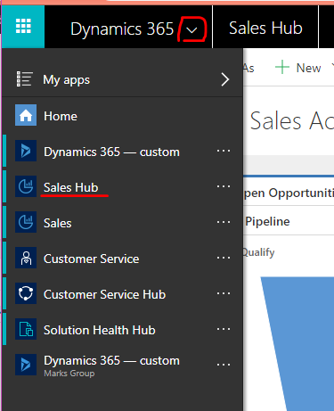Open more options for Sales Hub
This screenshot has height=411, width=334.
pos(224,186)
